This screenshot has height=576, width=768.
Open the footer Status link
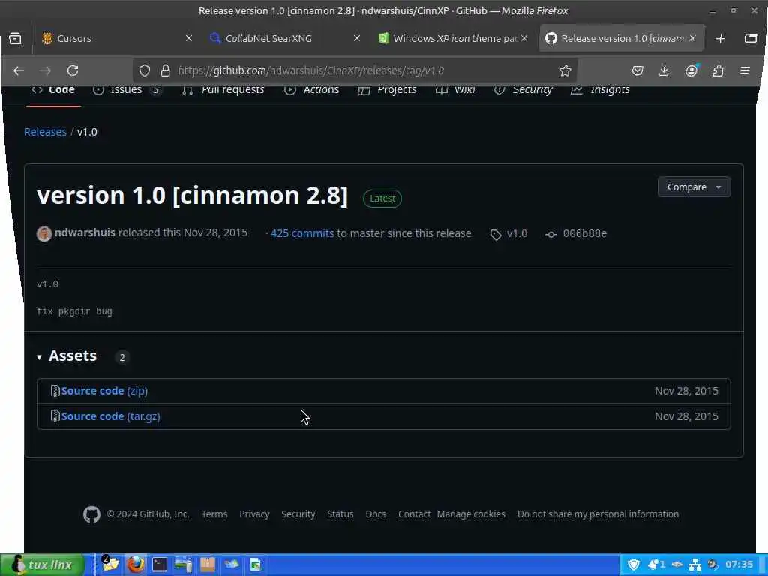[x=340, y=514]
